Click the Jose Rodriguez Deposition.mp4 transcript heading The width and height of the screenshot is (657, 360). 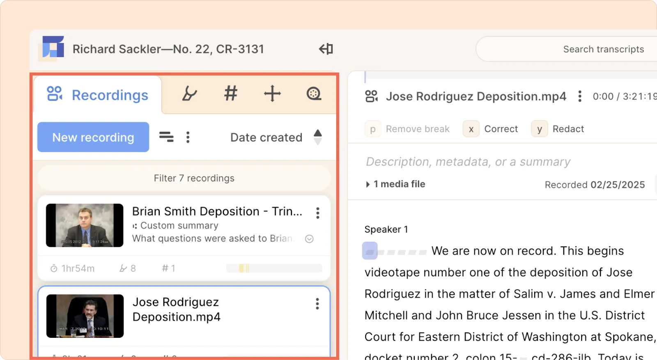476,96
